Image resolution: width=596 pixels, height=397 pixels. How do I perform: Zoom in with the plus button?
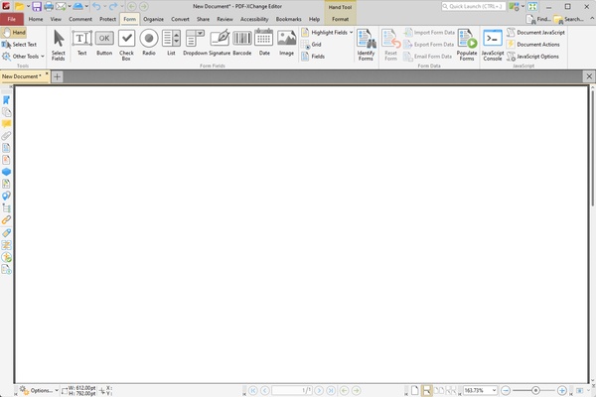coord(562,390)
